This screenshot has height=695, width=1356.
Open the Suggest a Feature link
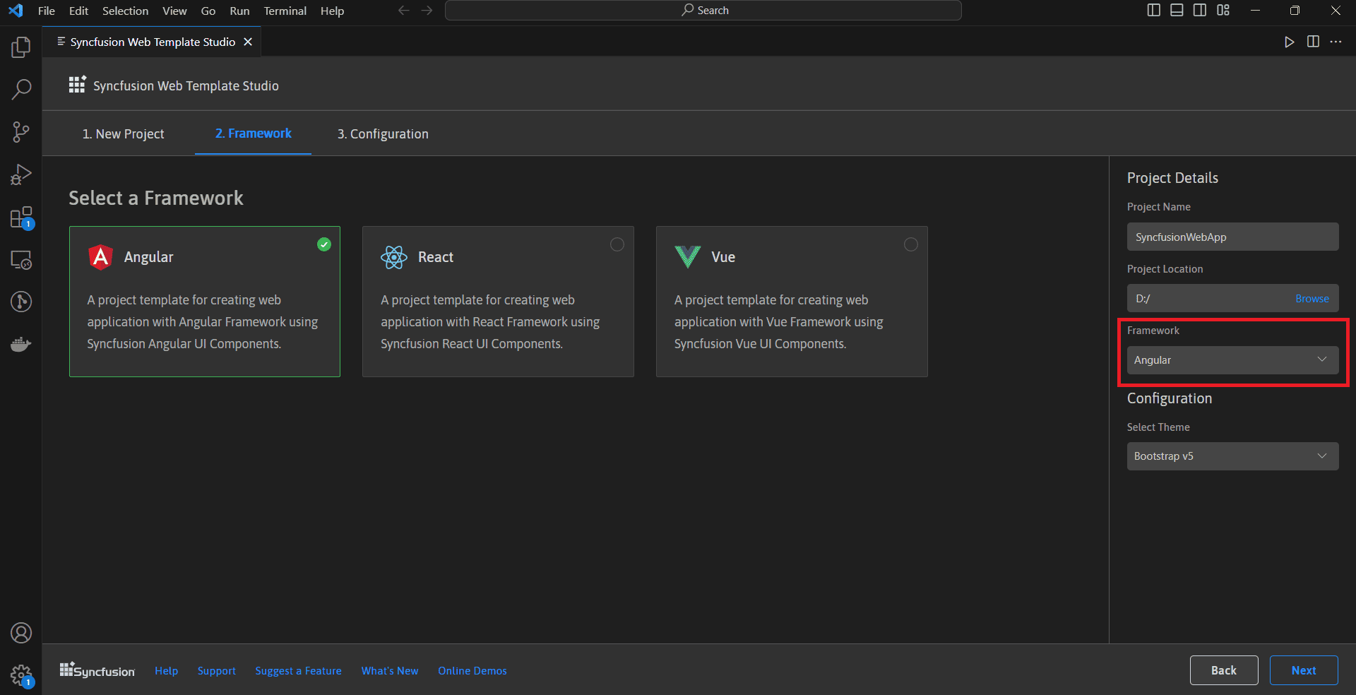click(x=298, y=671)
